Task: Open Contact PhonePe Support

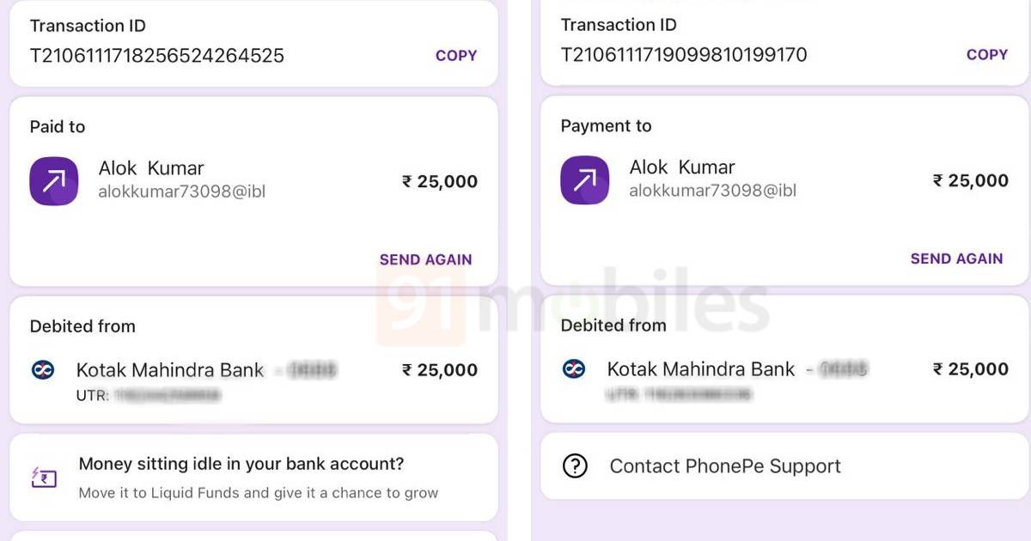Action: (725, 466)
